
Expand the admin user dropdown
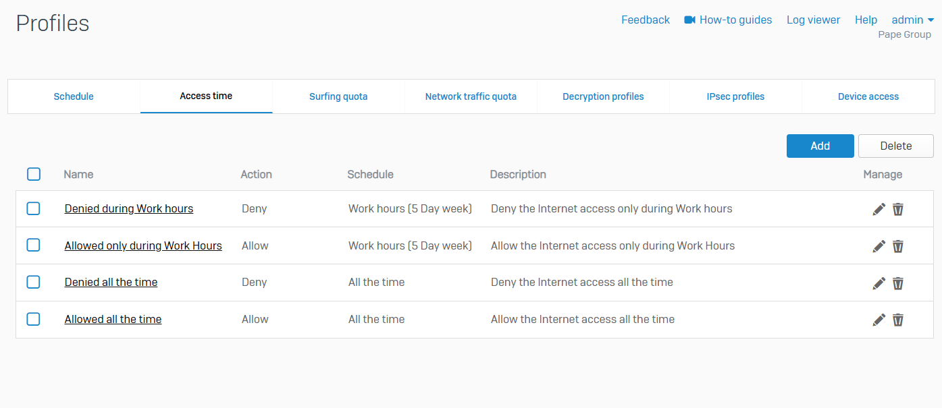pos(912,20)
